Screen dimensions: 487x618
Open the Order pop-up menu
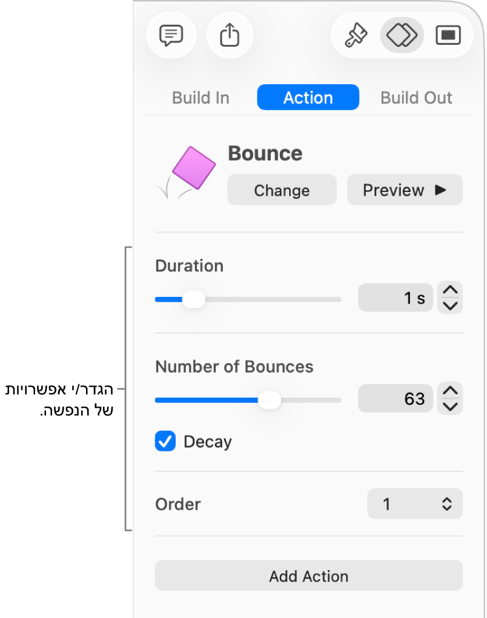pyautogui.click(x=414, y=503)
